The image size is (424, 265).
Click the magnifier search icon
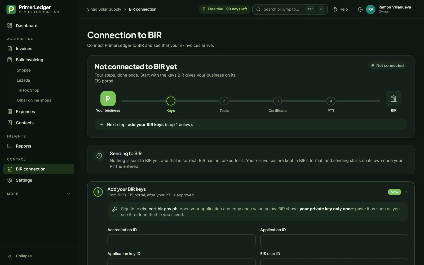point(258,9)
